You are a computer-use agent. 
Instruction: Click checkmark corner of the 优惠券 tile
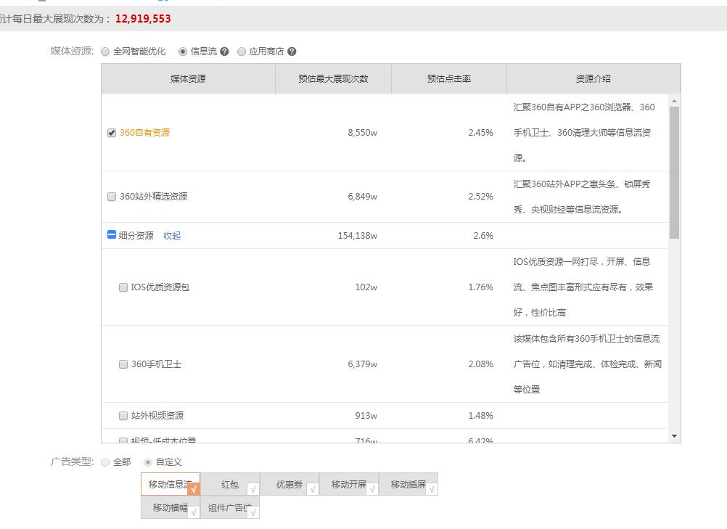pos(313,491)
